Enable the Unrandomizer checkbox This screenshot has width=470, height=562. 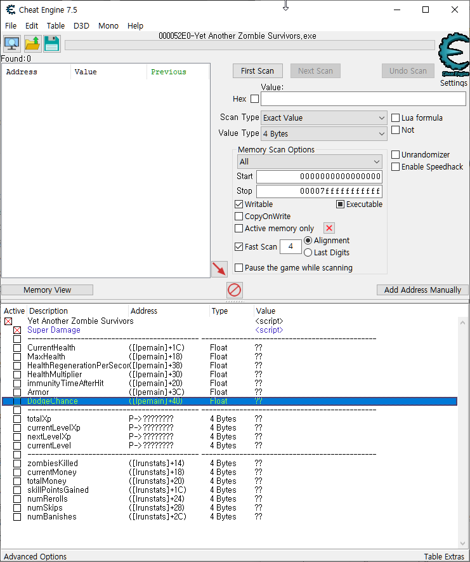click(x=395, y=154)
